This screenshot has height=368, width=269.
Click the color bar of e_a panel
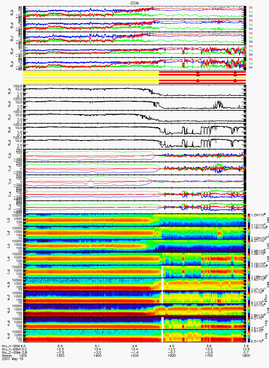point(249,336)
